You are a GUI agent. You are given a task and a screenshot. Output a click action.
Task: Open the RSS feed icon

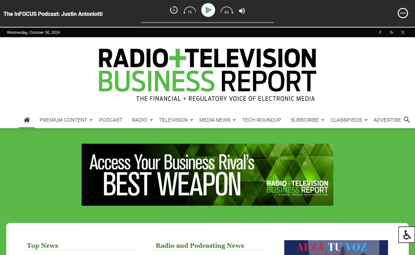[x=391, y=32]
